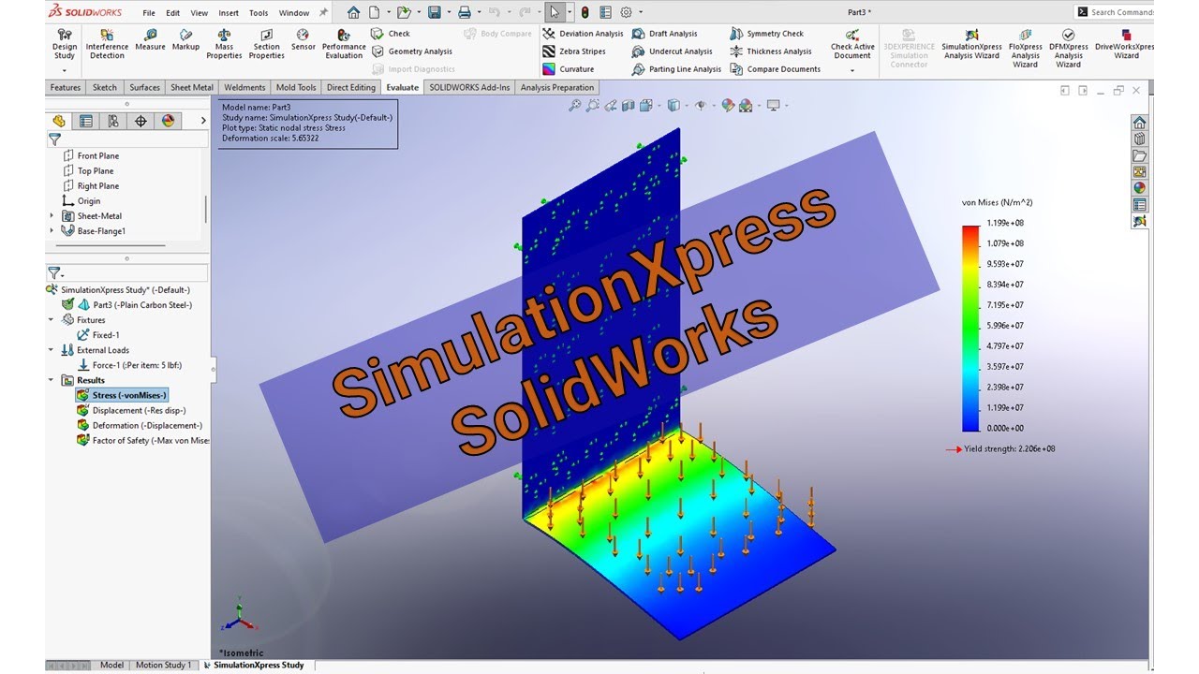Launch Compare Documents
1199x674 pixels.
click(776, 69)
